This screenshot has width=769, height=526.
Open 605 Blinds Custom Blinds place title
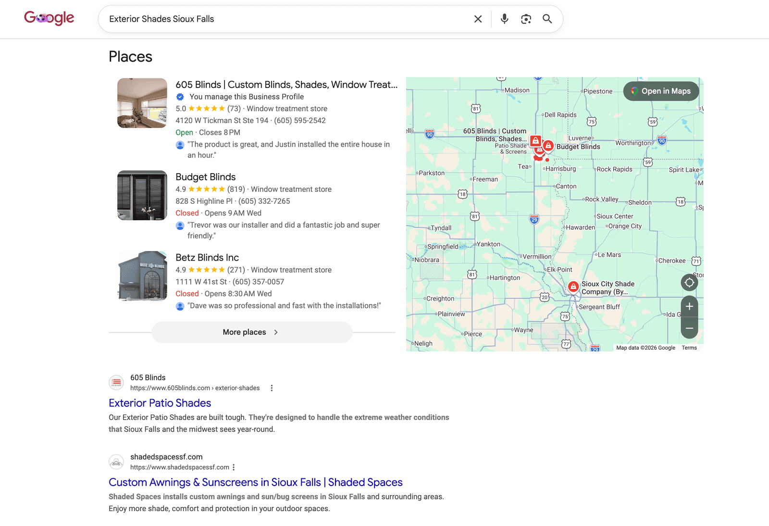coord(286,85)
